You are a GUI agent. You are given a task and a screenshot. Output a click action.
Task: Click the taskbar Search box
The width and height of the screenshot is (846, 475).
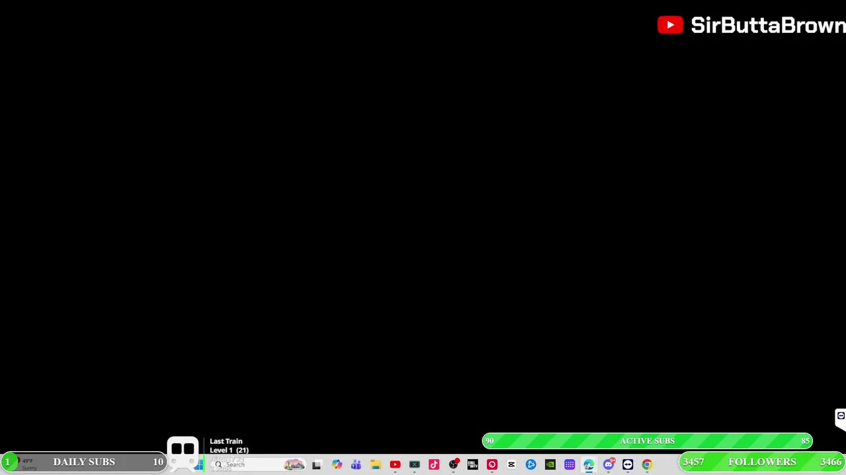point(258,465)
